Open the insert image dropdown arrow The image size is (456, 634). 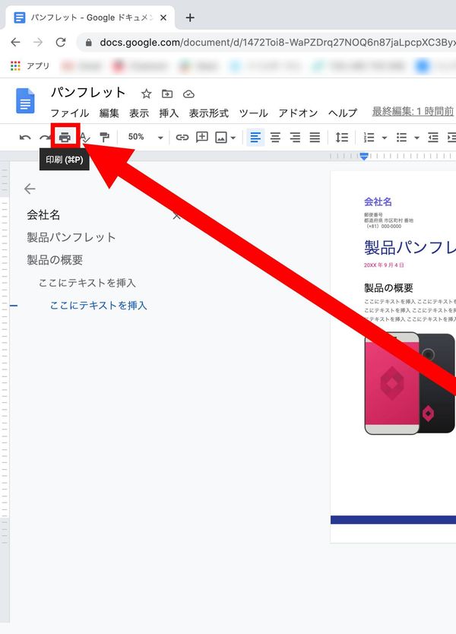click(x=233, y=138)
